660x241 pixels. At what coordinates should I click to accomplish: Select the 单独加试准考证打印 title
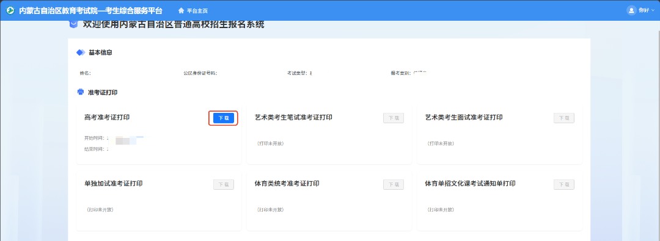(113, 184)
